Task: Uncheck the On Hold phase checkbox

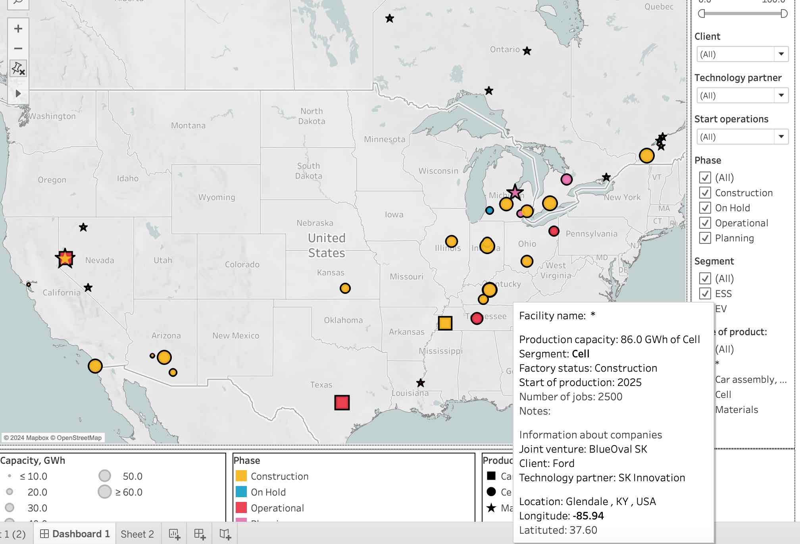Action: point(705,208)
